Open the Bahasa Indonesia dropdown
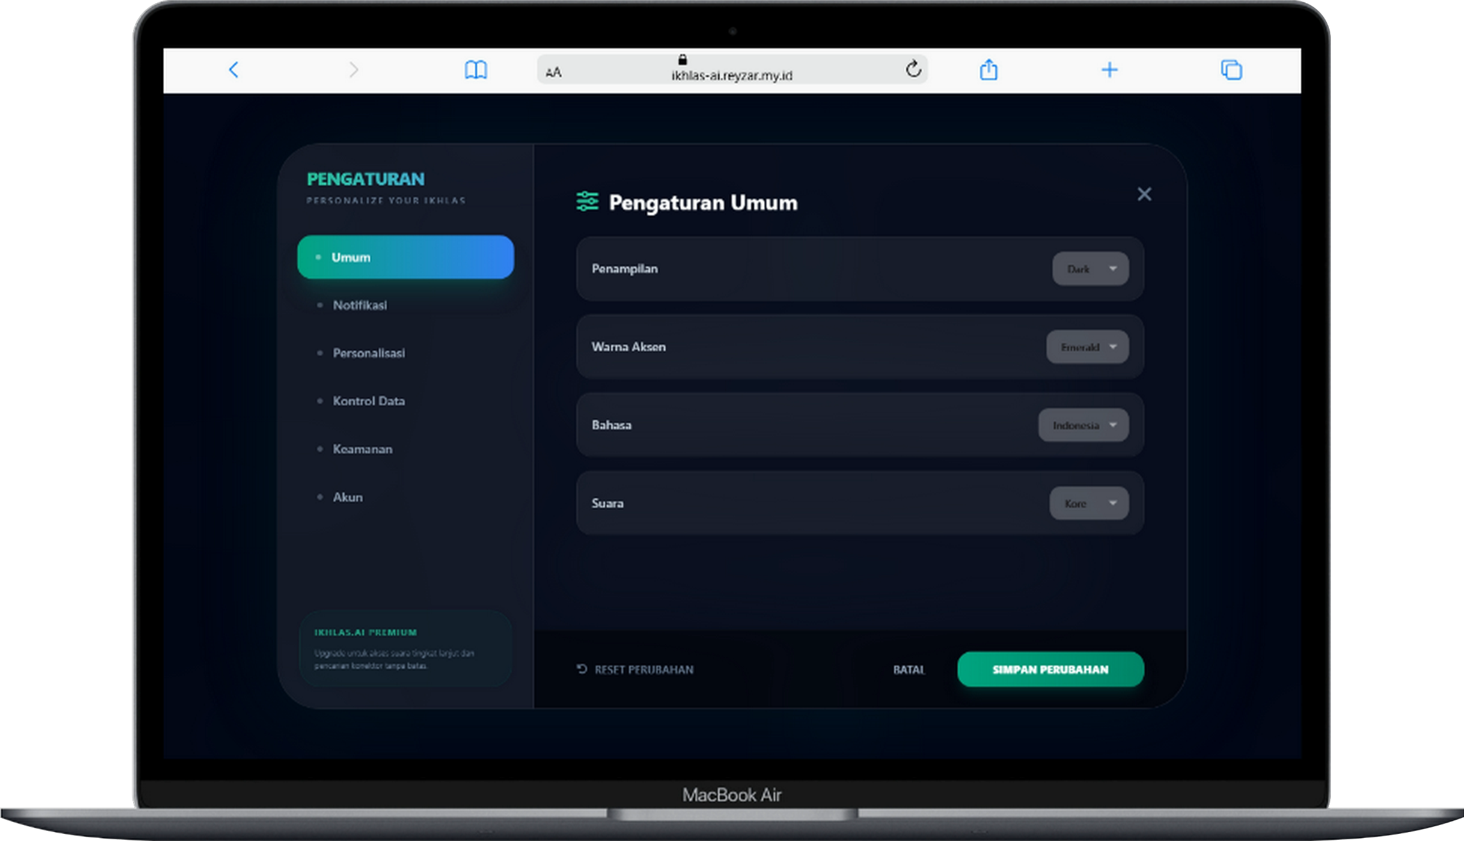Viewport: 1464px width, 841px height. [1083, 425]
